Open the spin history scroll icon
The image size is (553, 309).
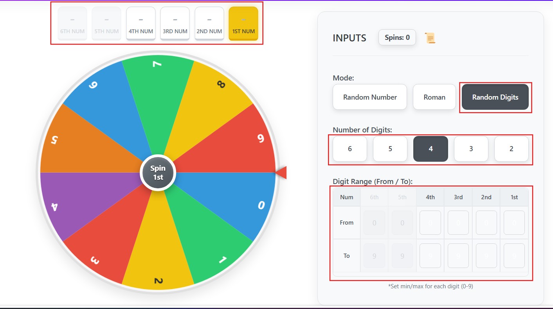click(x=430, y=38)
